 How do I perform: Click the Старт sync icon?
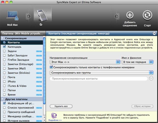click(147, 15)
